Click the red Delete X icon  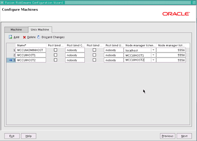coord(24,37)
